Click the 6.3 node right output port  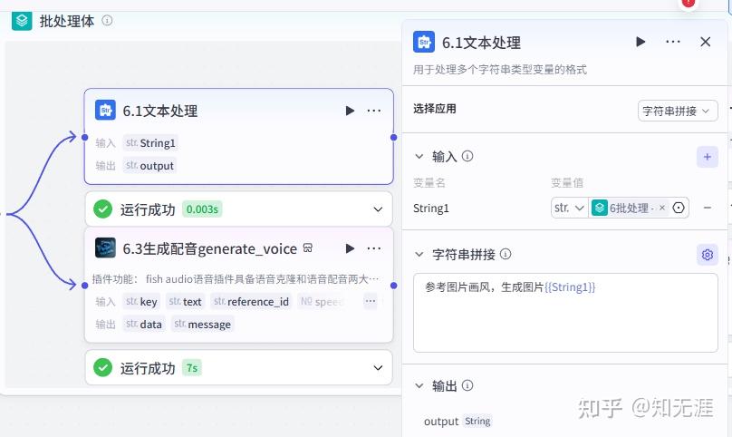coord(393,286)
